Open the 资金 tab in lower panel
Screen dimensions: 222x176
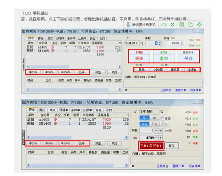98,110
